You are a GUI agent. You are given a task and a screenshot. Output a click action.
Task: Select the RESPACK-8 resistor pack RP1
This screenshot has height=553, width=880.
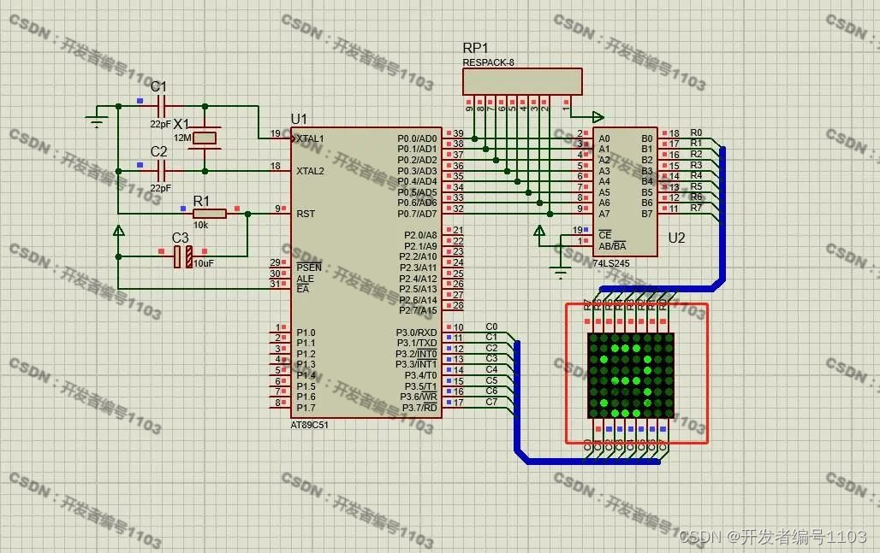(x=521, y=80)
